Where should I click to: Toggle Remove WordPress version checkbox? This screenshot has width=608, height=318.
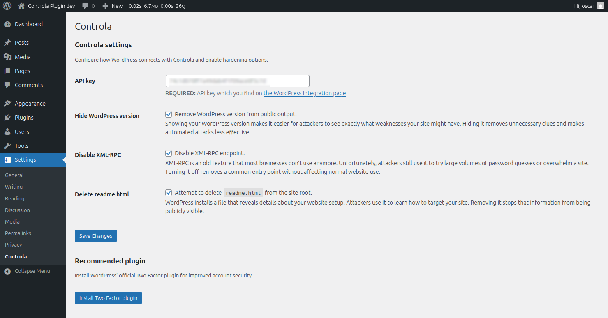tap(169, 114)
